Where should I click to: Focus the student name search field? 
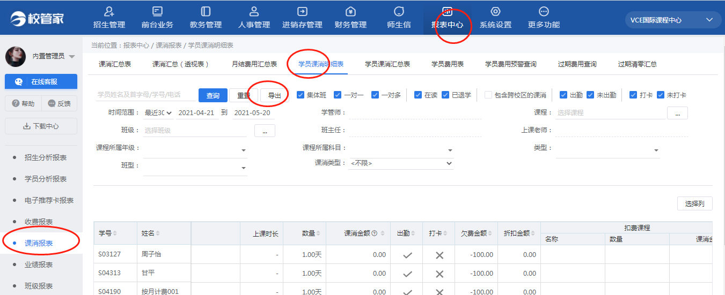coord(146,95)
